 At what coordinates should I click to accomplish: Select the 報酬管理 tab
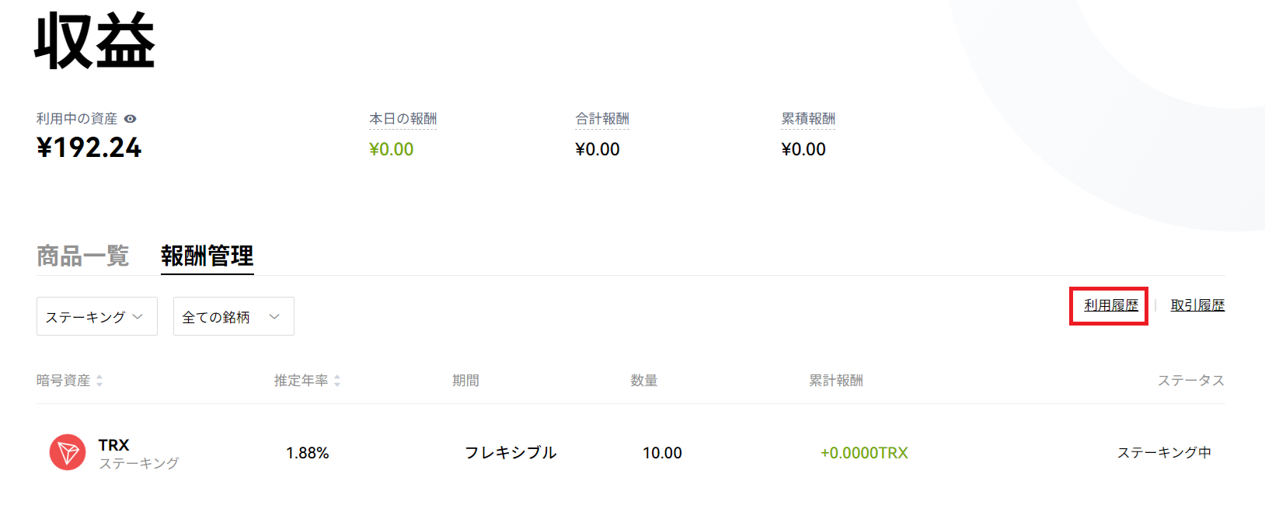click(x=207, y=256)
